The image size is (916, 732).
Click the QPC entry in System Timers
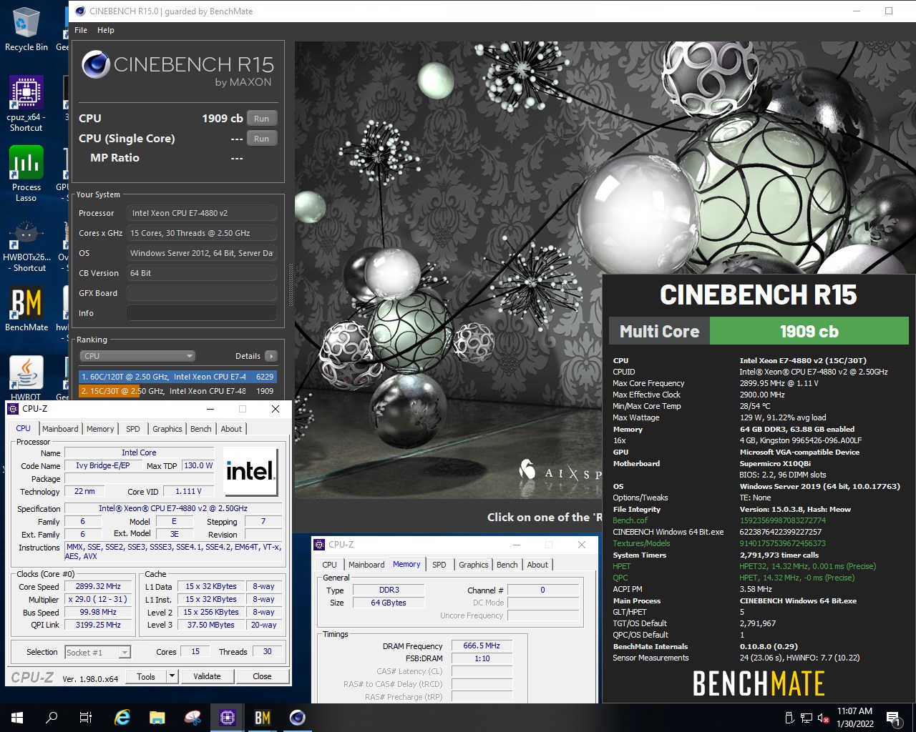(620, 578)
